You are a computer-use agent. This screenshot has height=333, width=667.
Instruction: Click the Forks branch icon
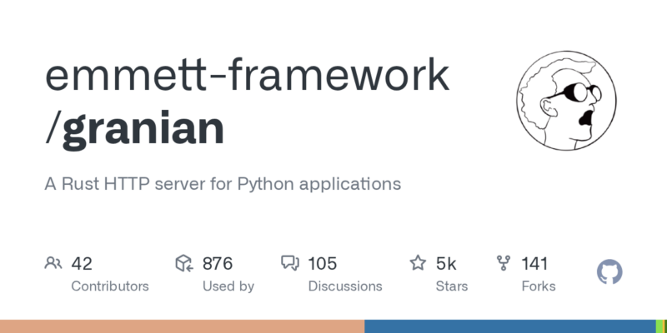[x=504, y=263]
